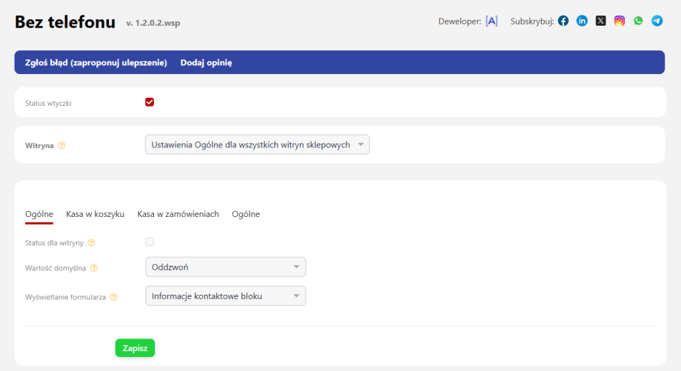
Task: Uncheck the Status wtyczki checkbox
Action: pos(150,102)
